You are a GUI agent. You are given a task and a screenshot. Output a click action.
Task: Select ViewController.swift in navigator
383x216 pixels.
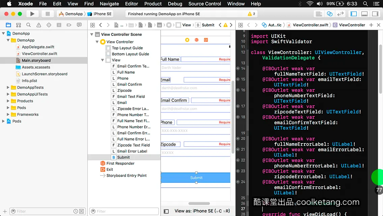click(39, 54)
